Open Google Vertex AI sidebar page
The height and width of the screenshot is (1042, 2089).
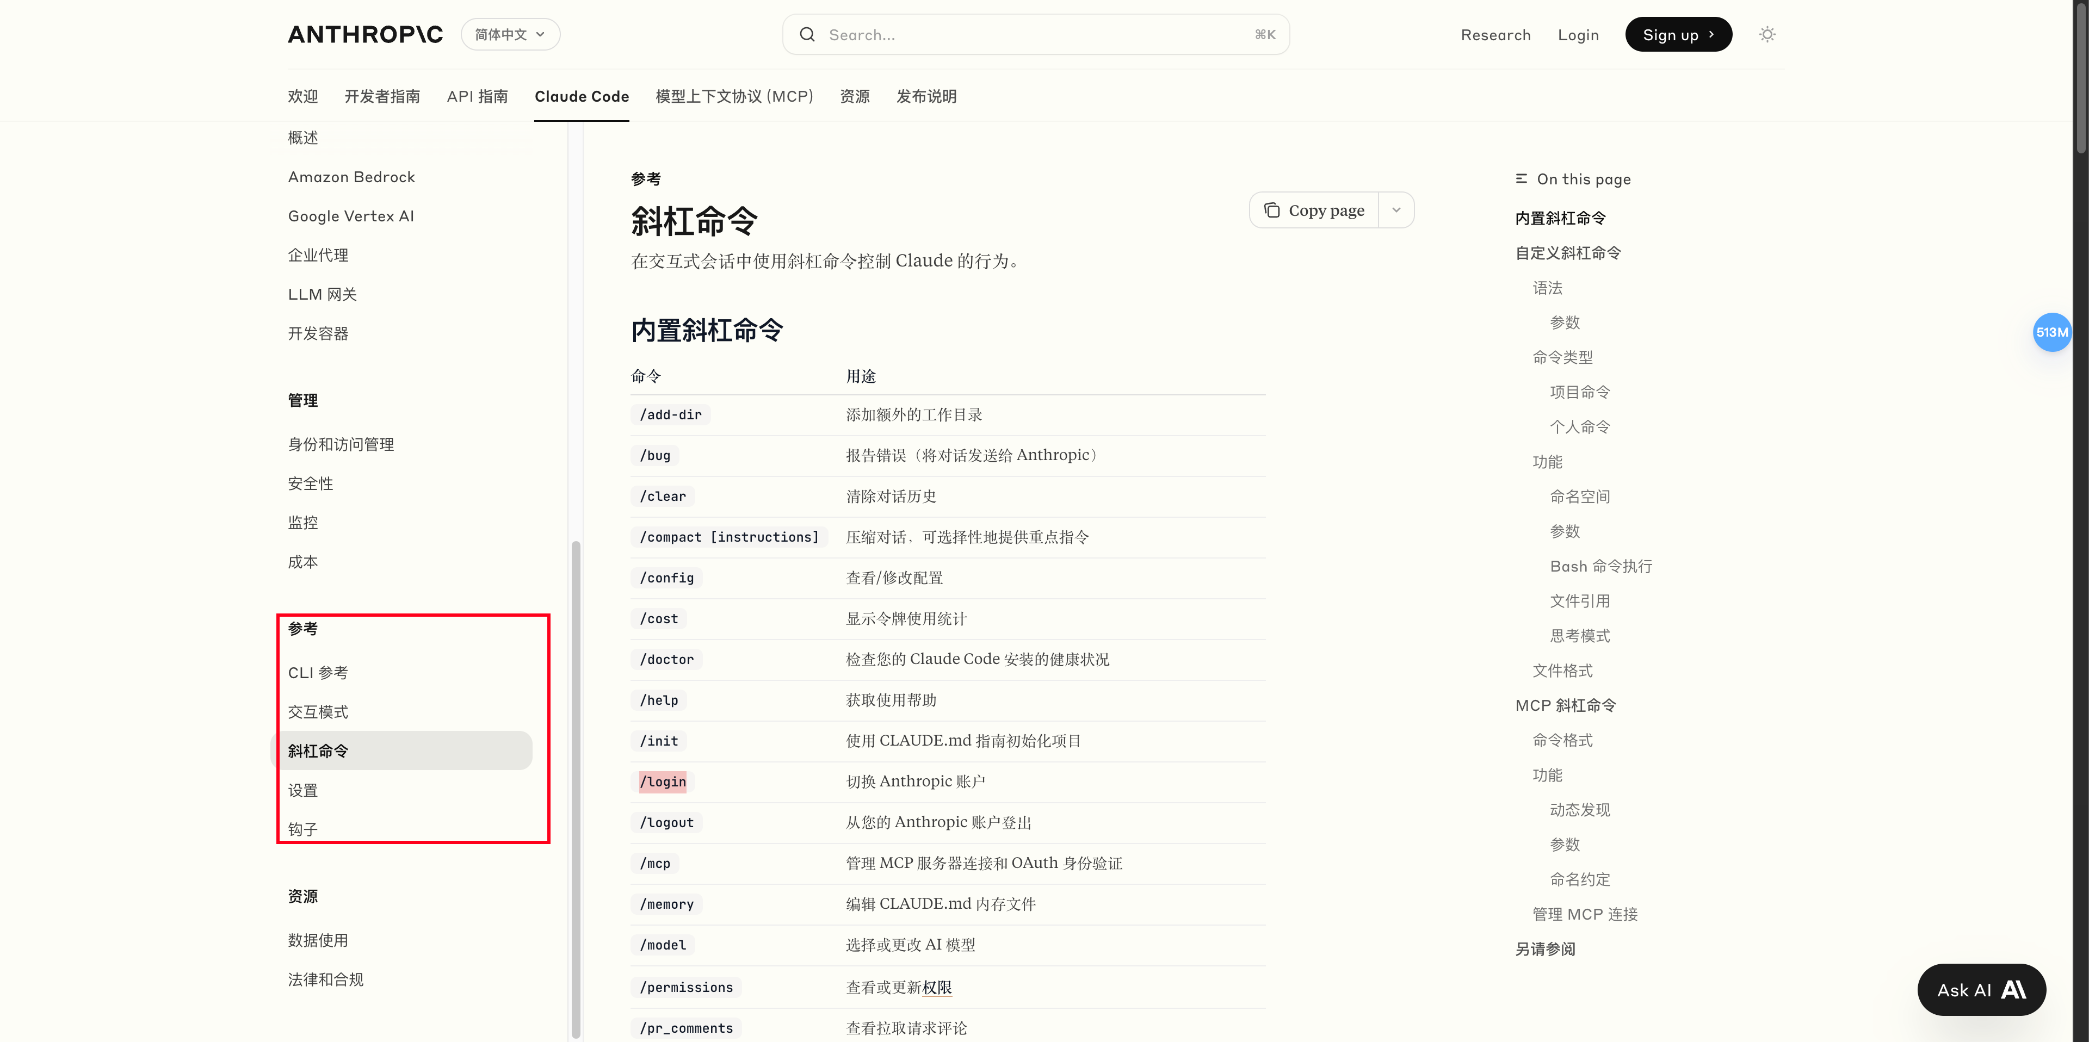(x=350, y=216)
